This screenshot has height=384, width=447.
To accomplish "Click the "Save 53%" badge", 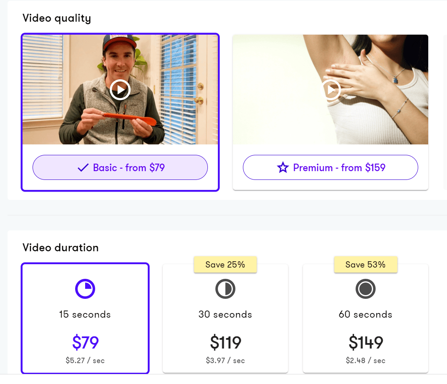I will point(366,265).
